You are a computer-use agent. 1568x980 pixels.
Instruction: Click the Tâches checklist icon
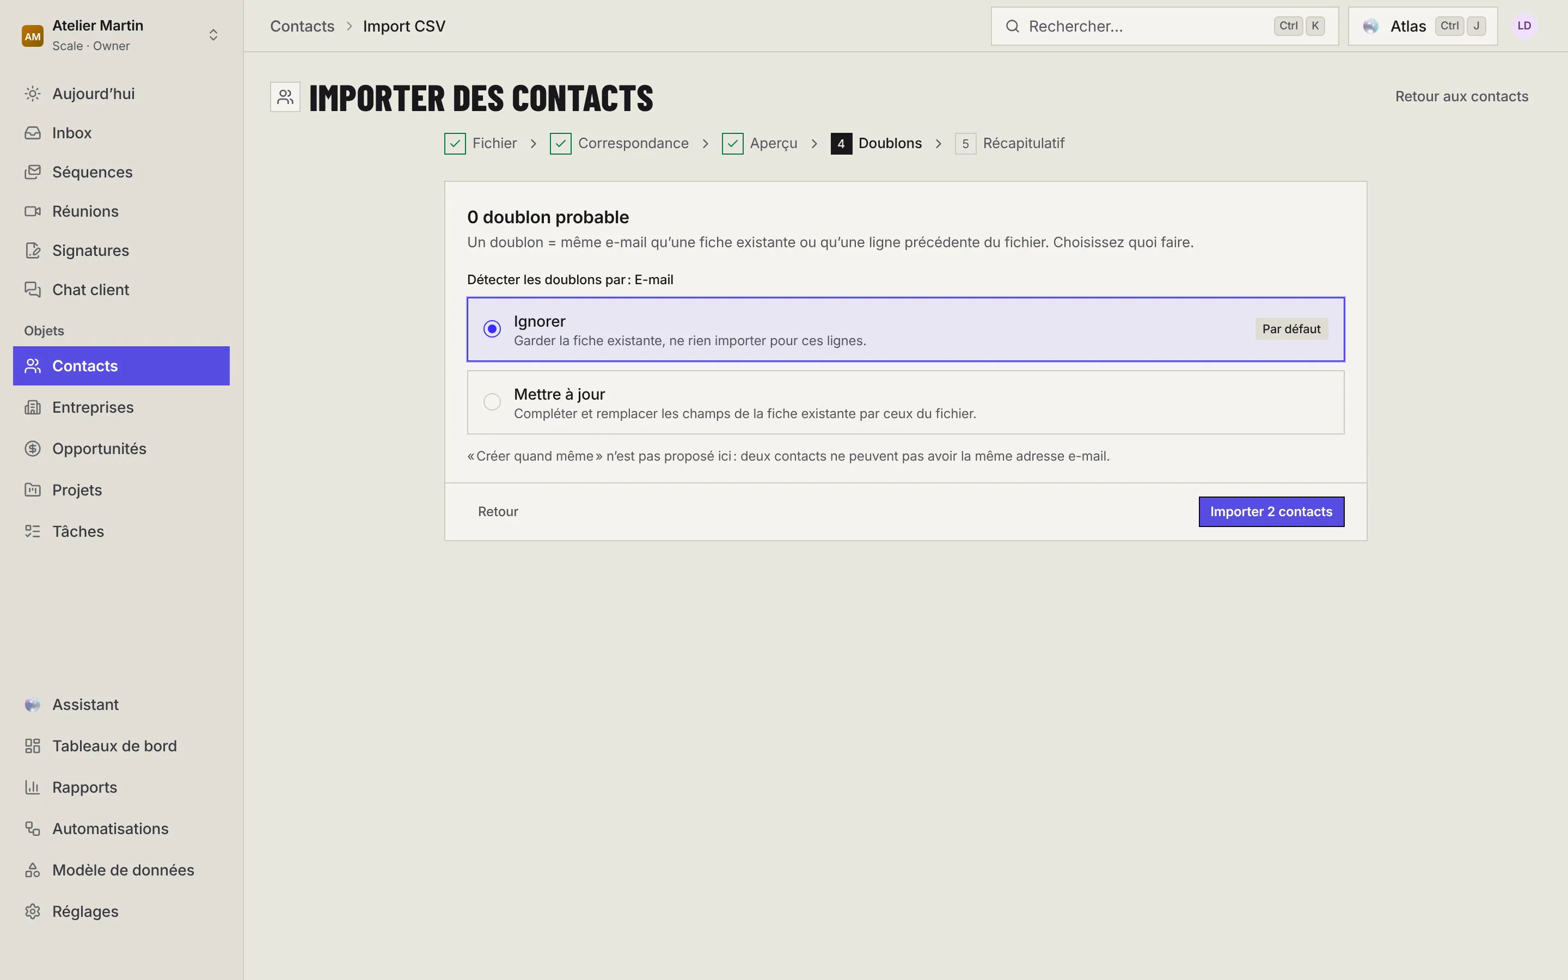click(33, 531)
